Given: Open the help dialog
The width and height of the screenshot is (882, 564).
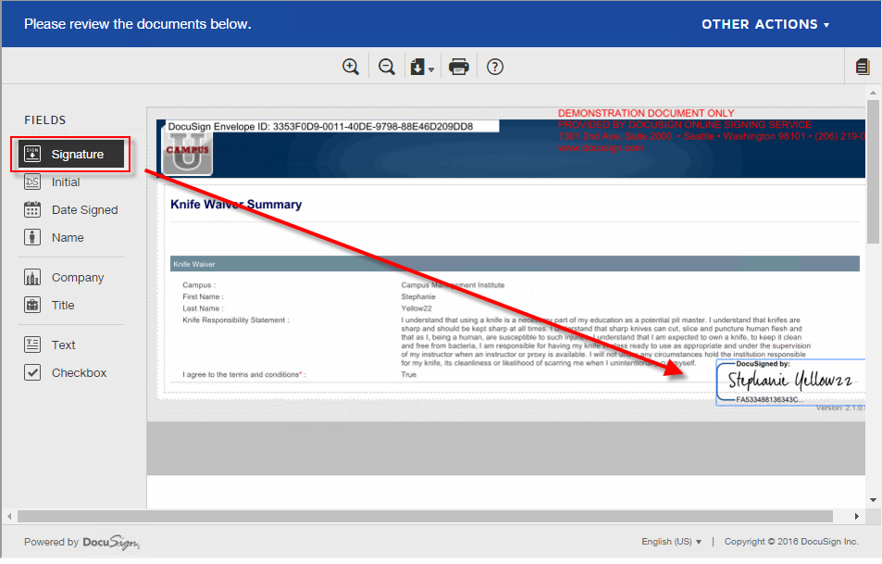Looking at the screenshot, I should click(x=494, y=66).
